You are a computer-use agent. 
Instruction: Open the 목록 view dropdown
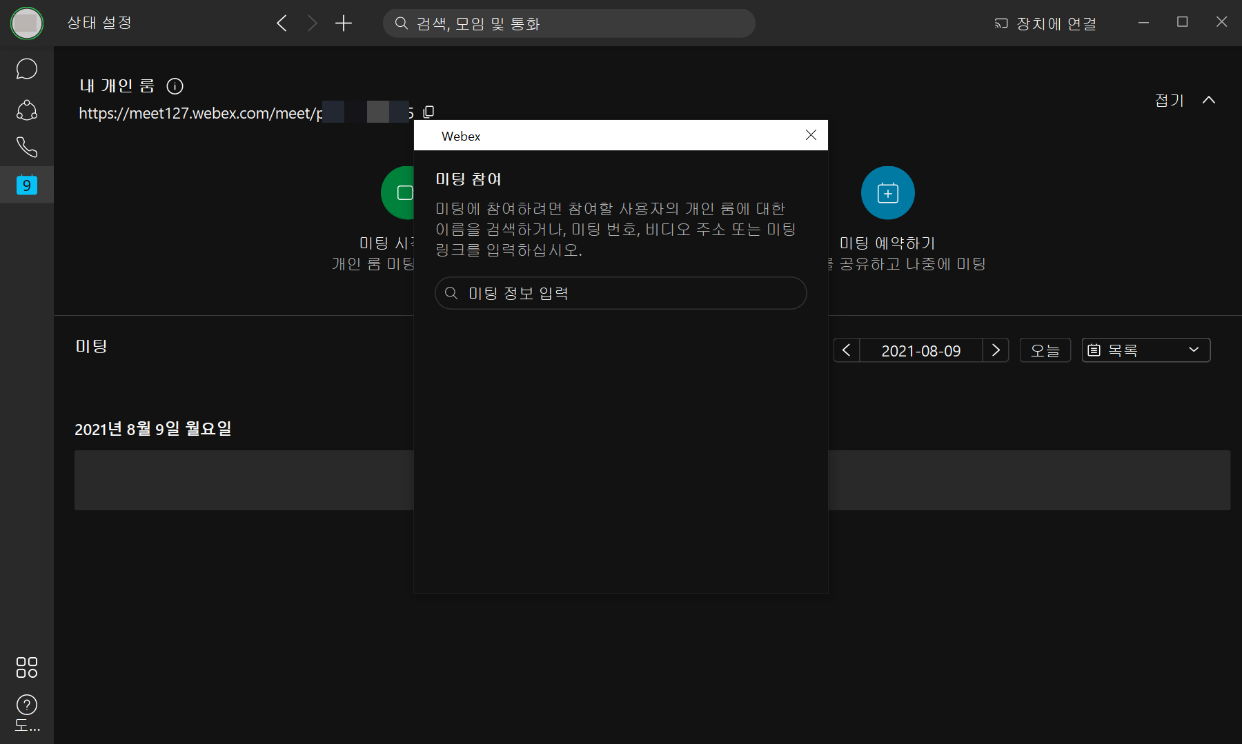1145,350
